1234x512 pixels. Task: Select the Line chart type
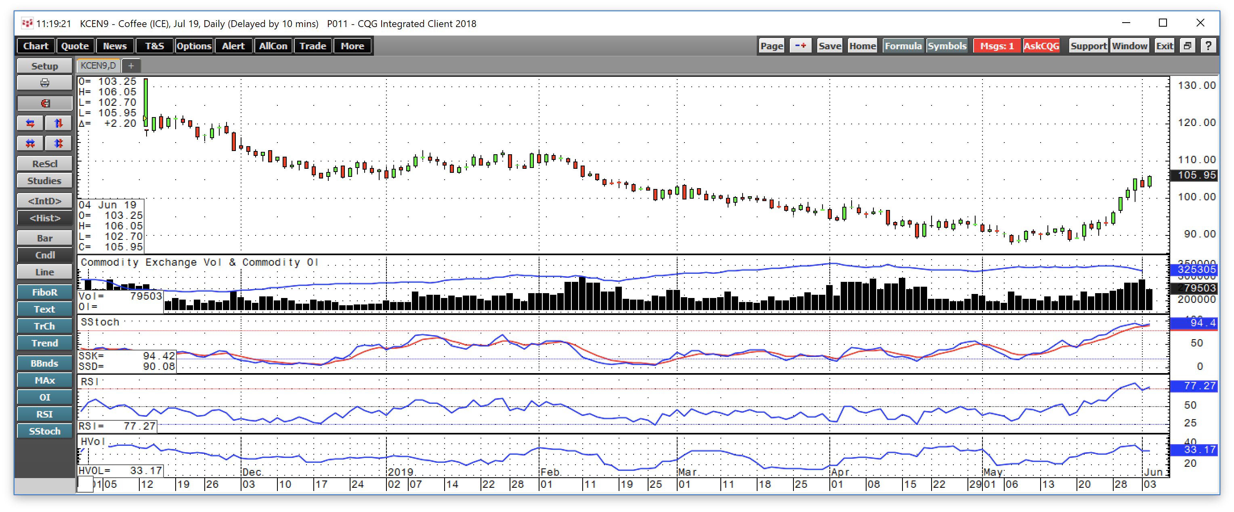pyautogui.click(x=44, y=272)
